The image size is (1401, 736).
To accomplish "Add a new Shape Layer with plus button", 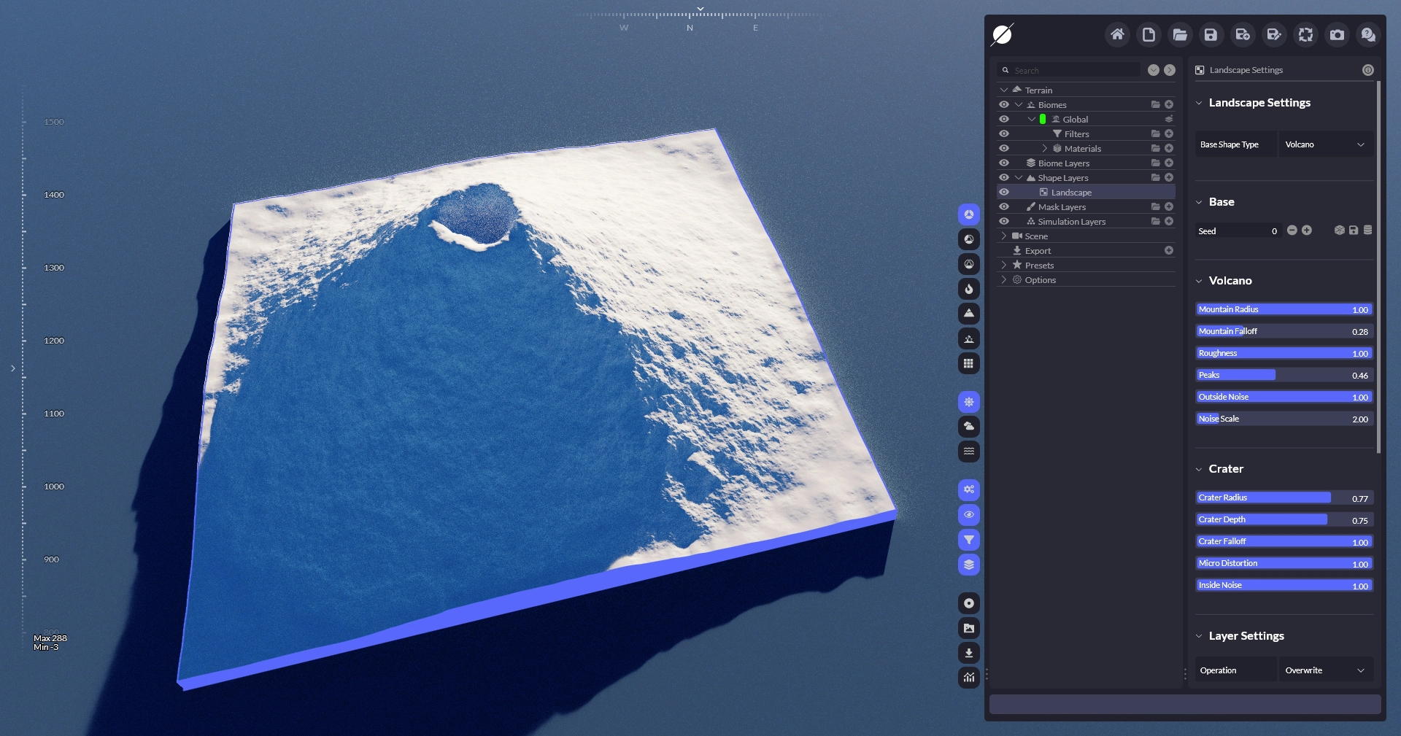I will coord(1169,178).
